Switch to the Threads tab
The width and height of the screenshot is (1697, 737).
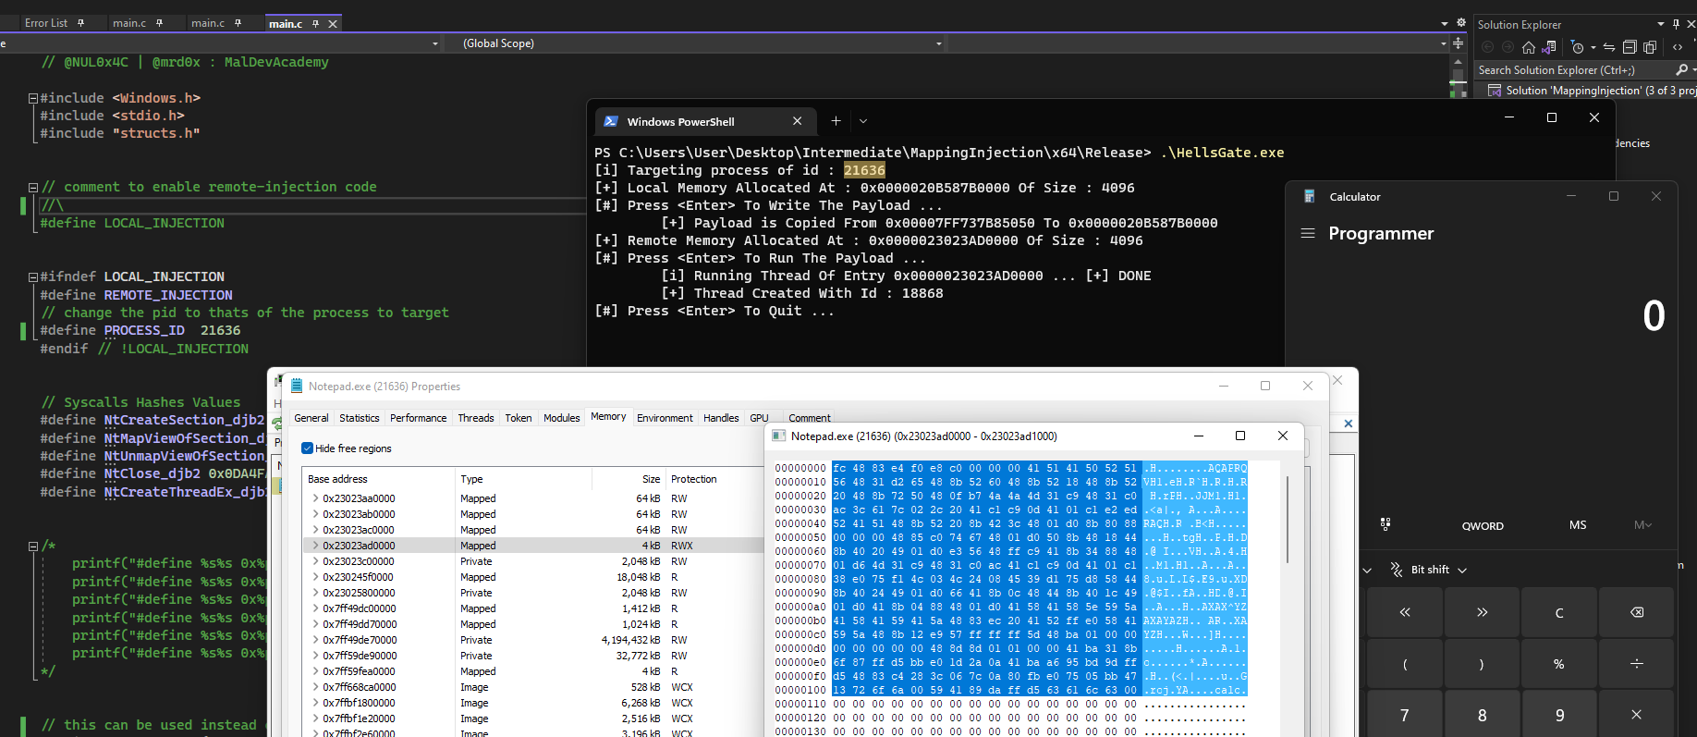point(476,418)
